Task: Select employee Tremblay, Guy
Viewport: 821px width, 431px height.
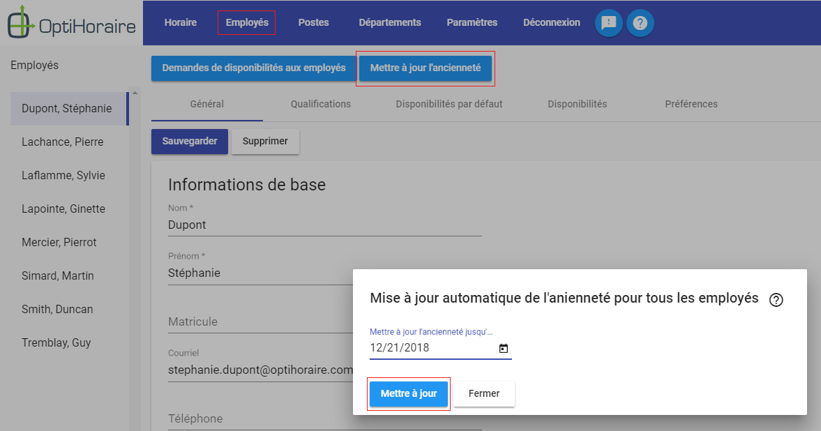Action: [x=69, y=343]
